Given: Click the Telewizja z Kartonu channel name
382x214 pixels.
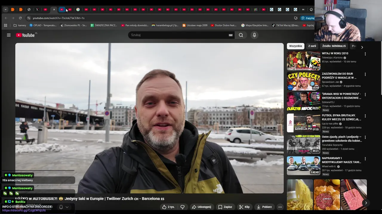Looking at the screenshot, I should [332, 58].
